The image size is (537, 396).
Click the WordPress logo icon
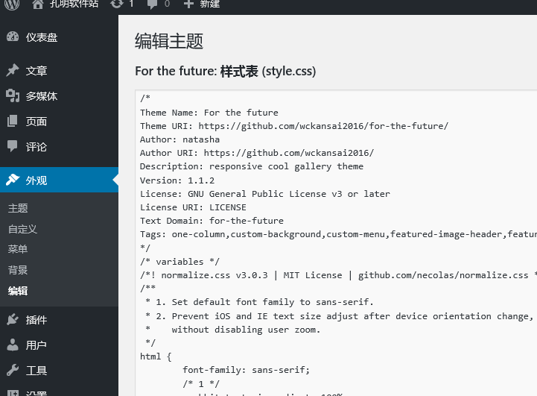(12, 4)
